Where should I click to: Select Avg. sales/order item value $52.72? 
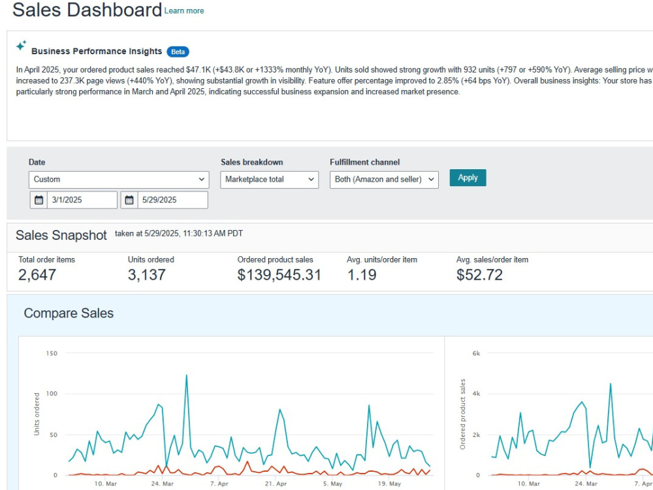[479, 275]
